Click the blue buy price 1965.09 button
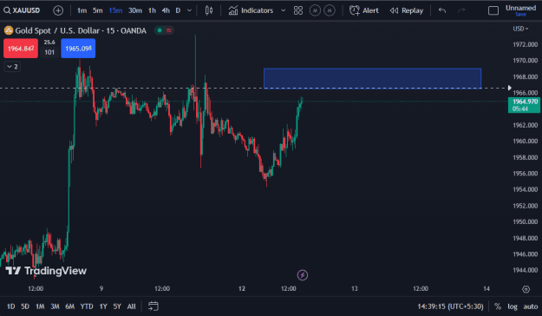The image size is (542, 316). [x=78, y=49]
